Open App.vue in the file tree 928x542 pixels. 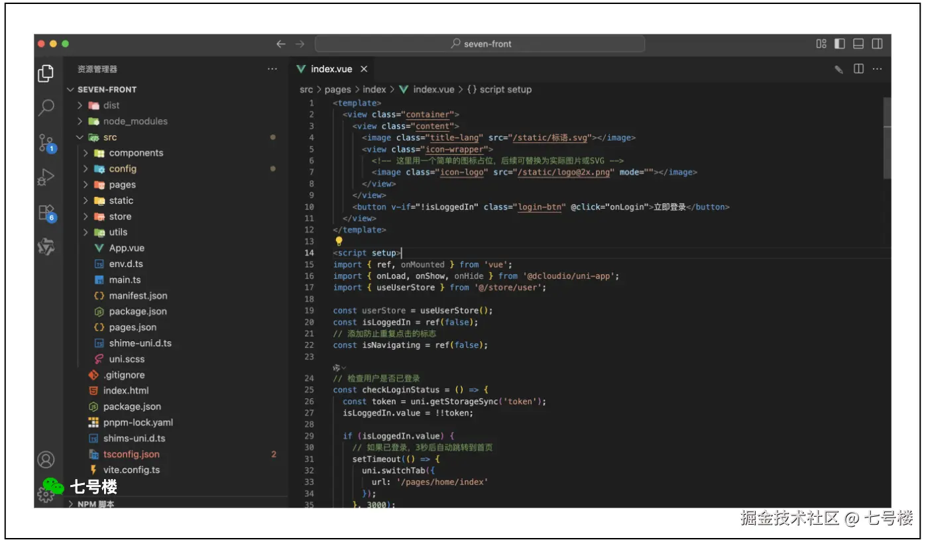tap(127, 248)
